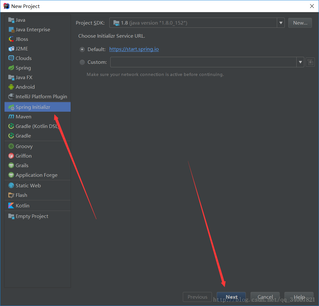Click the Next button

click(x=231, y=297)
